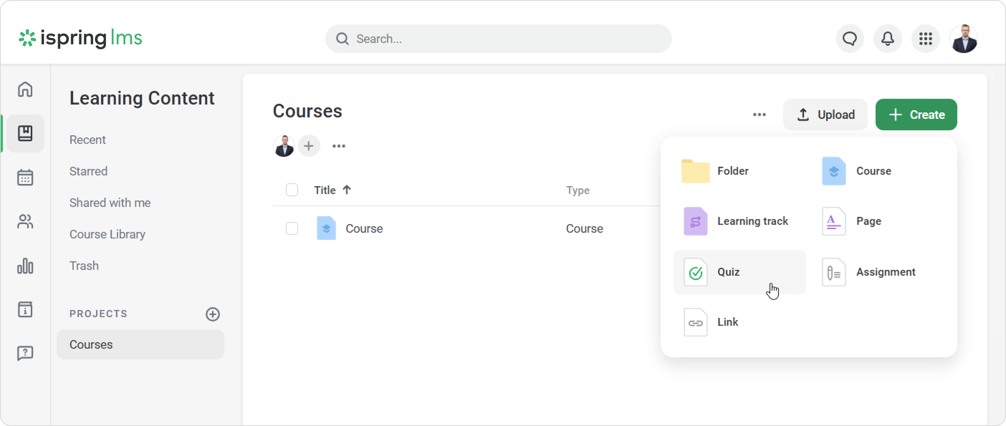Image resolution: width=1006 pixels, height=426 pixels.
Task: Open the calendar icon in sidebar
Action: (25, 178)
